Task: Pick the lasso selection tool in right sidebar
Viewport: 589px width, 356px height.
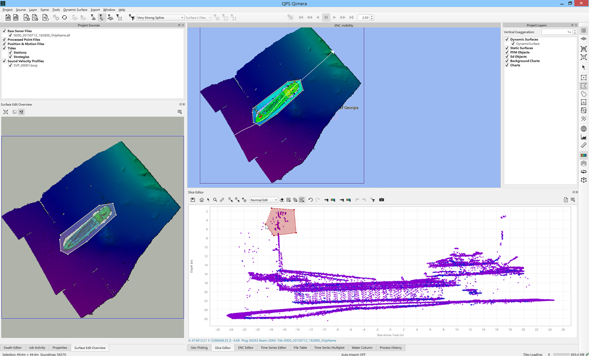Action: click(x=583, y=94)
